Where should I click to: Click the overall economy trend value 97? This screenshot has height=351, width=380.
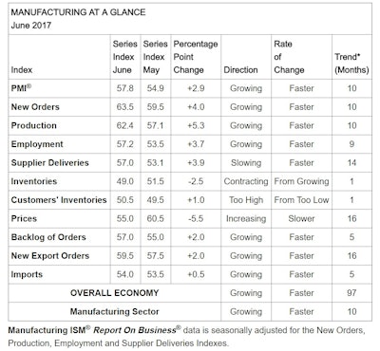(x=351, y=293)
